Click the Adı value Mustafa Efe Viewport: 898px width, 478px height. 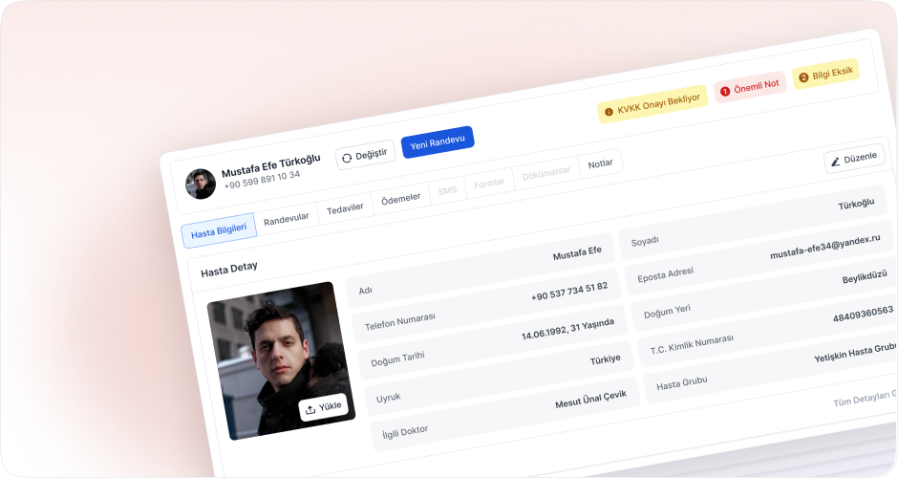click(x=577, y=252)
